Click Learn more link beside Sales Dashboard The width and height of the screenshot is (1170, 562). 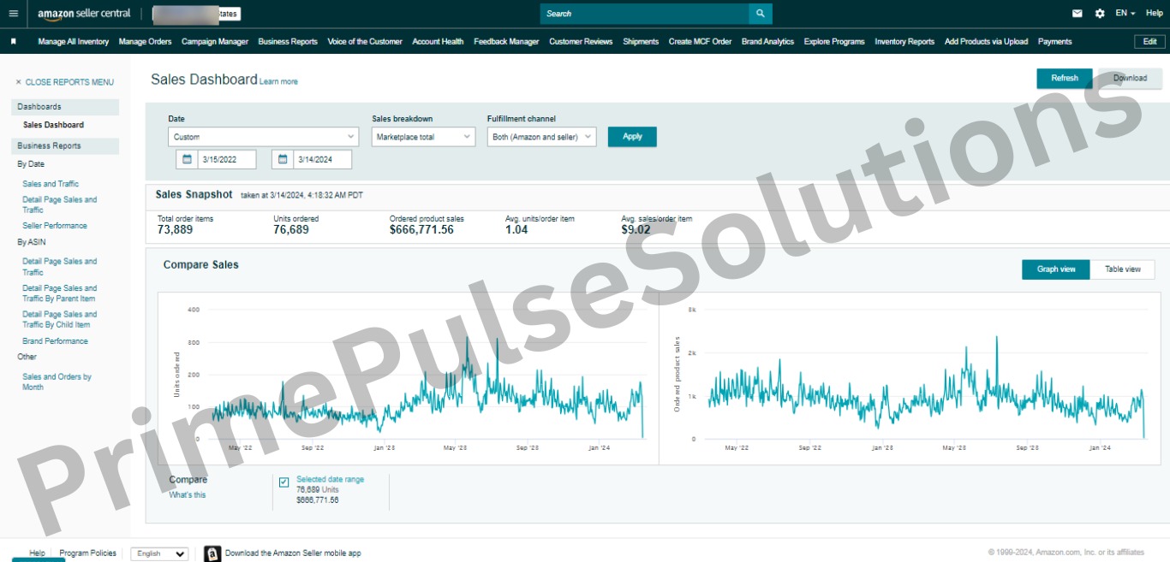click(278, 81)
